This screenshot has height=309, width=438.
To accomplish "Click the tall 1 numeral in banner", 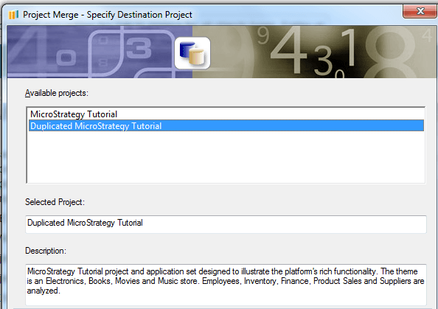I will (x=348, y=47).
